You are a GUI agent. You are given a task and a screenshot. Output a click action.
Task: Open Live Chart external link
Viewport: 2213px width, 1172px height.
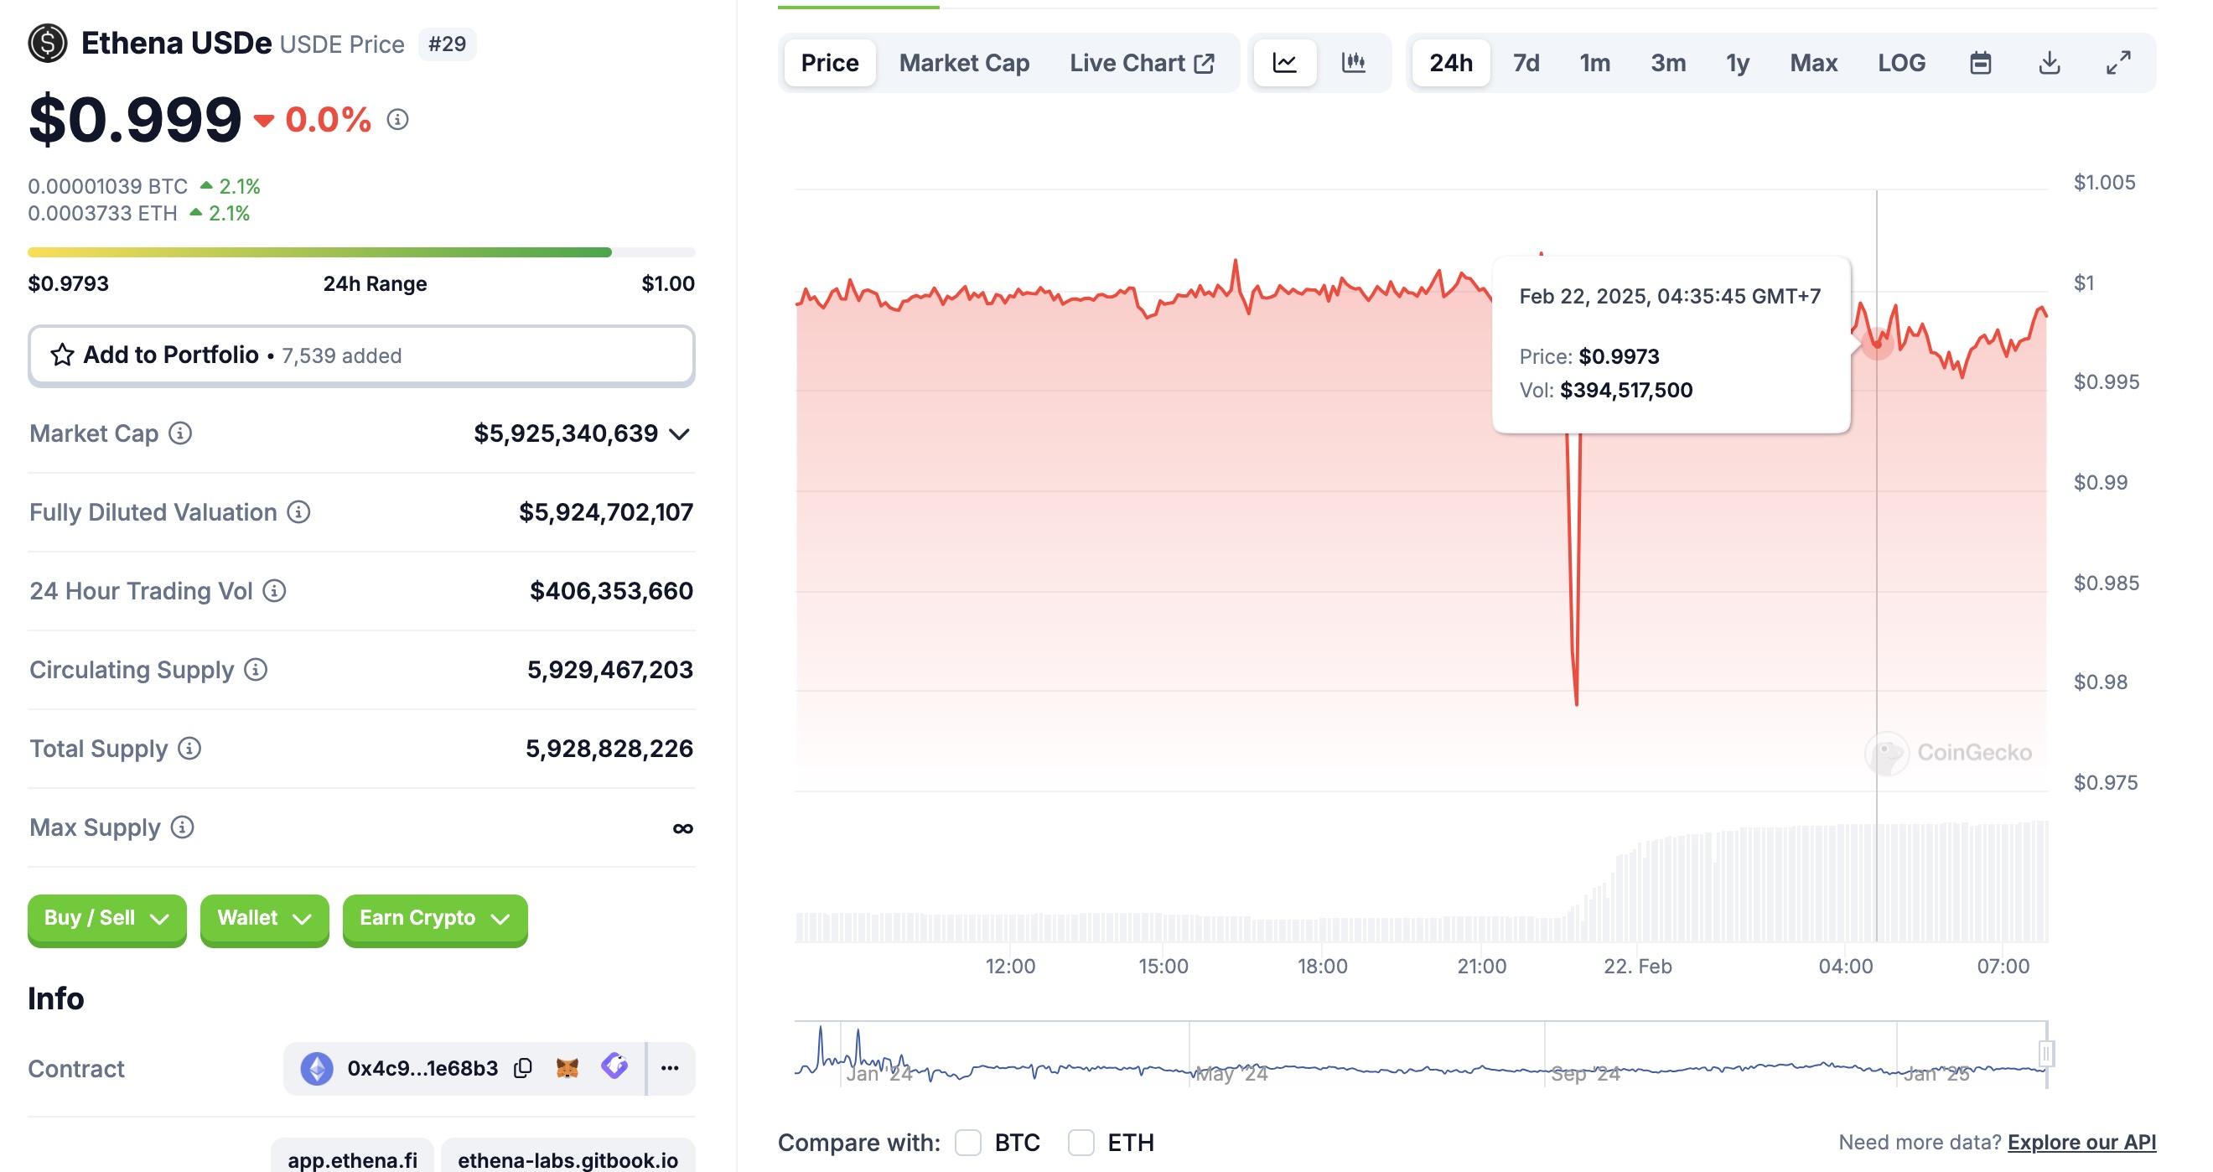1142,63
